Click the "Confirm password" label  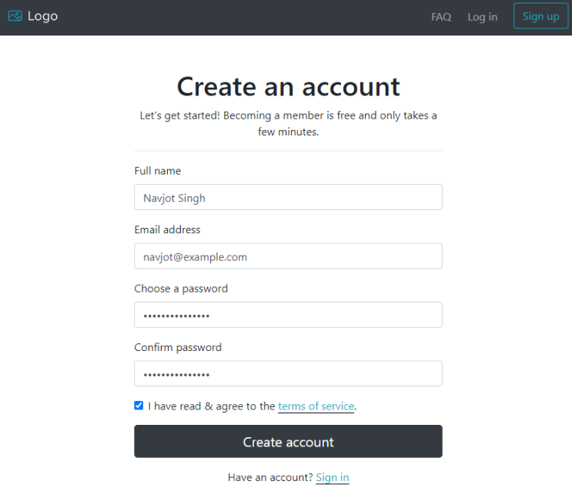(178, 347)
